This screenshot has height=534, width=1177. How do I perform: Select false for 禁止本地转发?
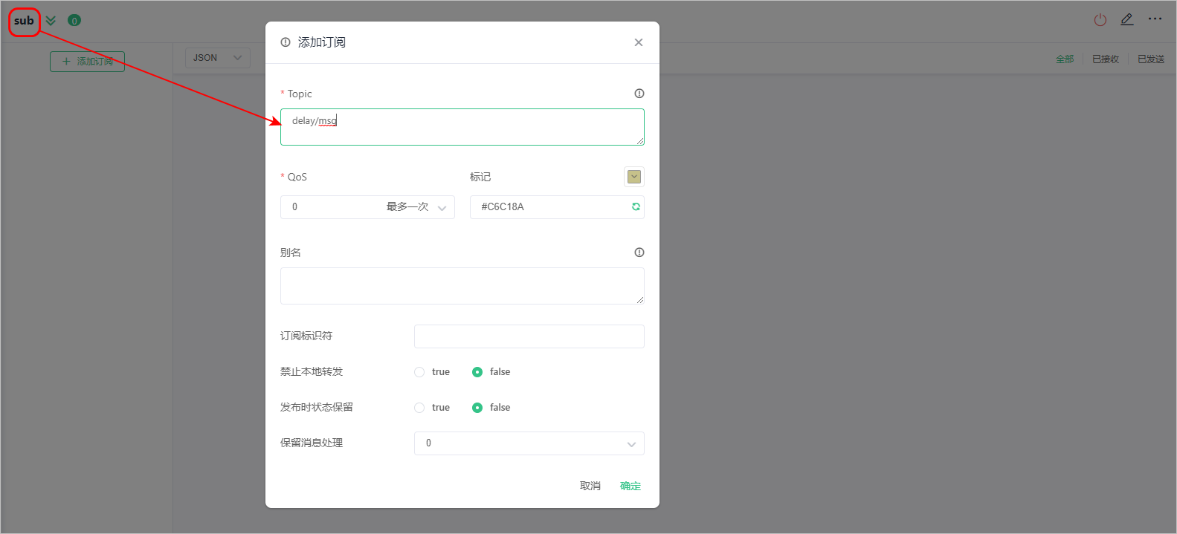[477, 372]
